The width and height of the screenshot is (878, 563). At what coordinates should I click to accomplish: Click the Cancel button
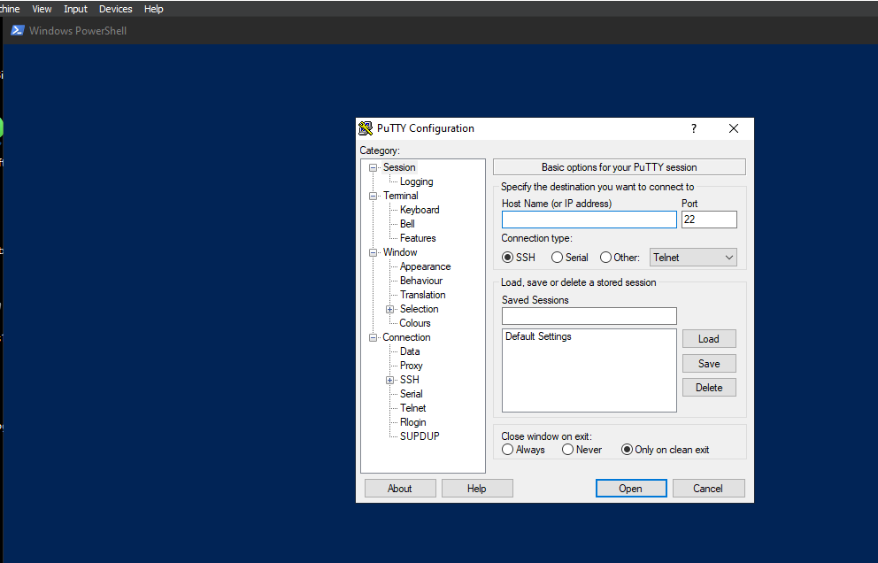click(708, 488)
